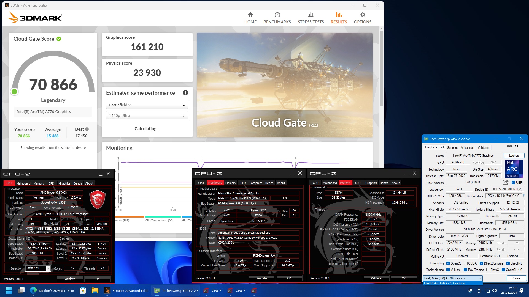
Task: Click the notification bell in the taskbar
Action: tap(522, 290)
